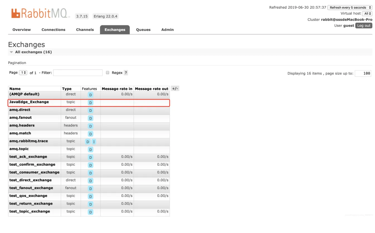Click the Erlang 22.0.4 label

point(105,16)
